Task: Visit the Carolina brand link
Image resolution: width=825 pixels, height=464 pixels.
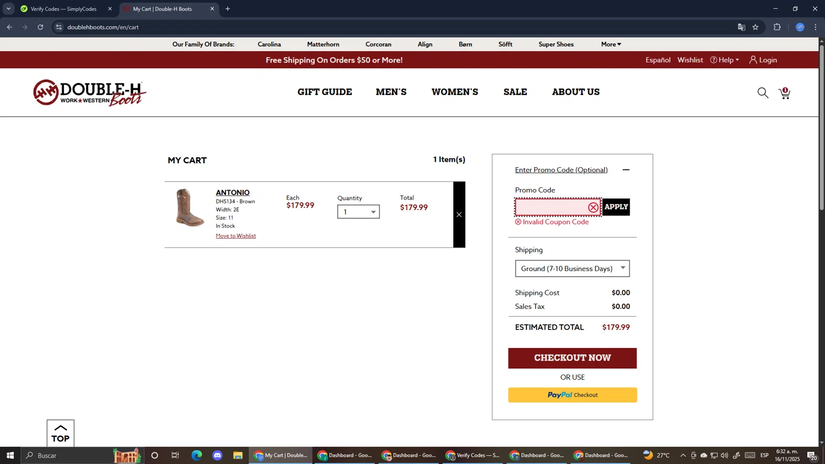Action: [x=269, y=44]
